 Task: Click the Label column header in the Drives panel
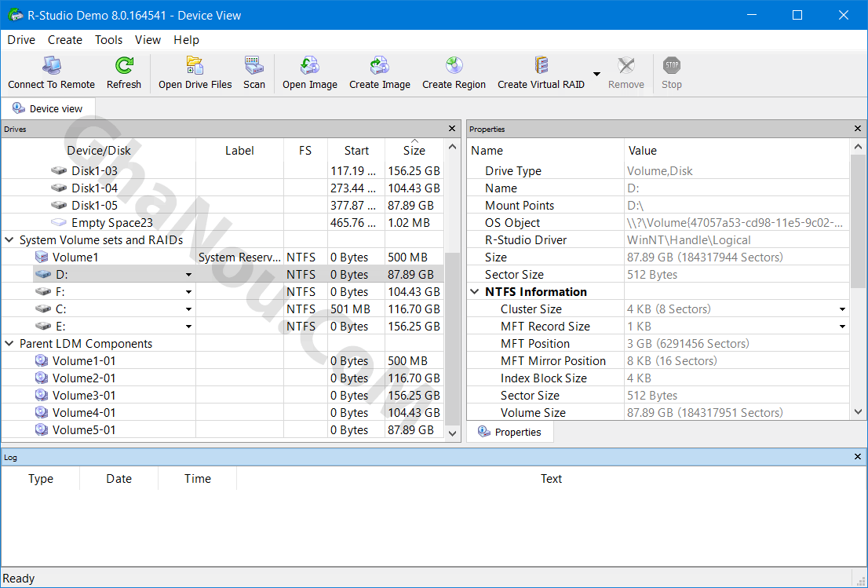(239, 151)
